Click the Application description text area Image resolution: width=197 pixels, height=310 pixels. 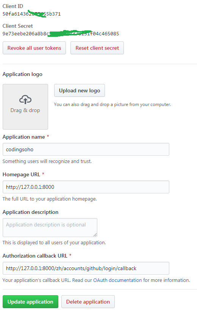[50, 228]
